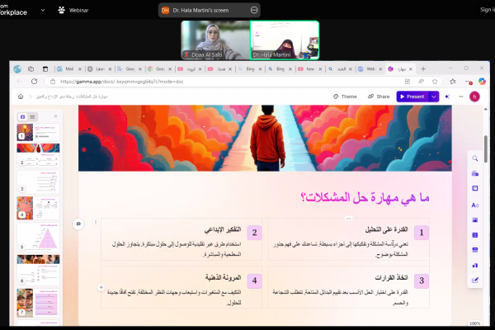Switch sidebar to list view
495x330 pixels.
pos(33,117)
